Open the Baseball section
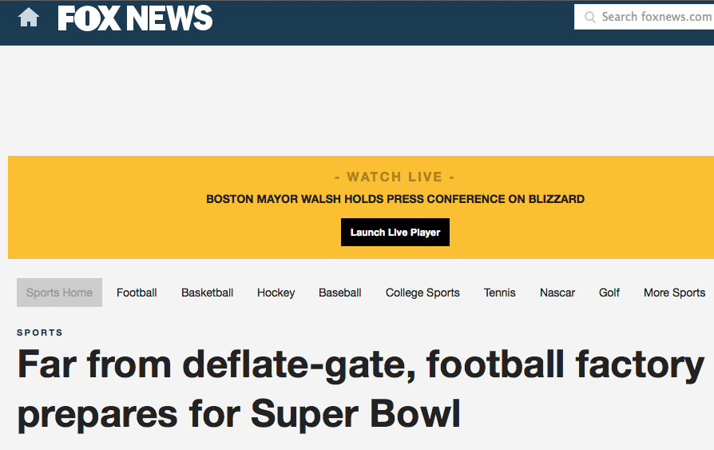Screen dimensions: 714x450 click(x=340, y=293)
